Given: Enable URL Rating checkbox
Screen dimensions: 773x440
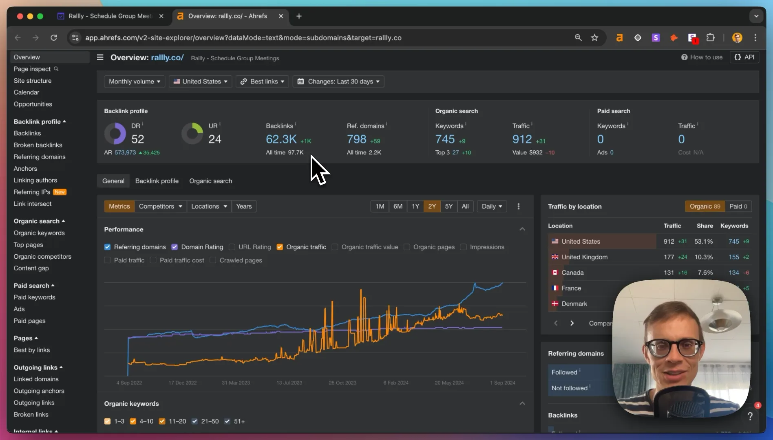Looking at the screenshot, I should click(x=232, y=247).
